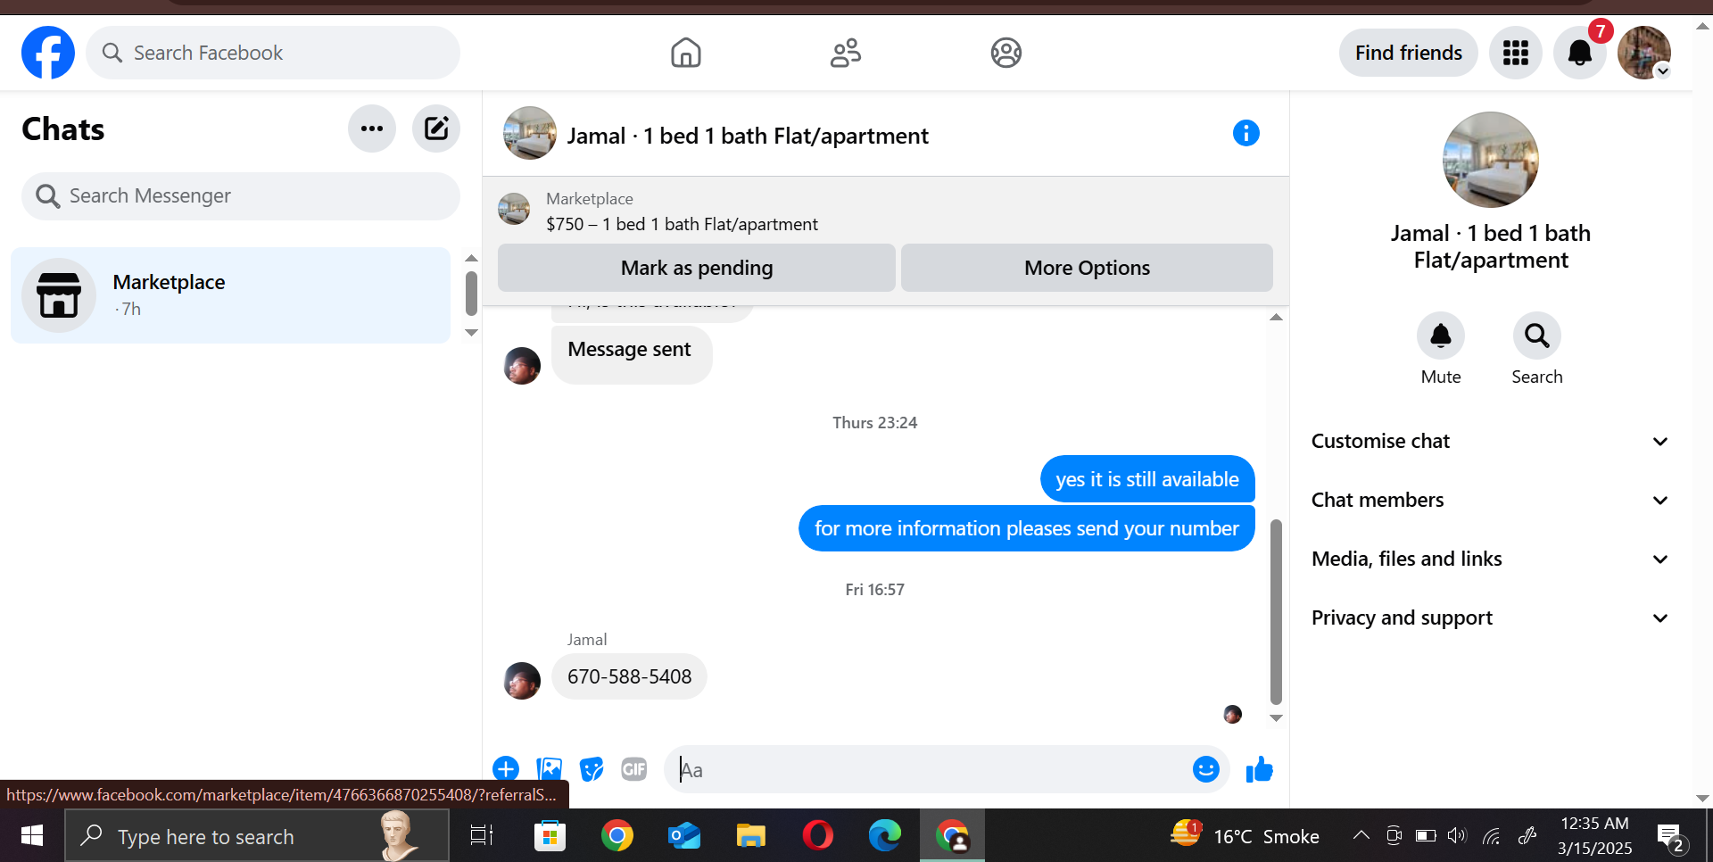This screenshot has width=1713, height=862.
Task: Expand Chat members section
Action: [x=1490, y=500]
